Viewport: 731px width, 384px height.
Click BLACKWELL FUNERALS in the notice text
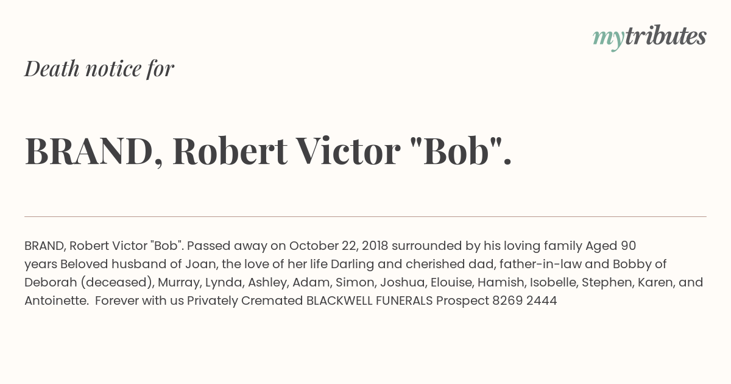(x=369, y=301)
